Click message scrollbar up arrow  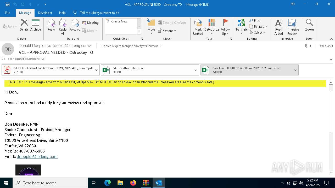(331, 83)
